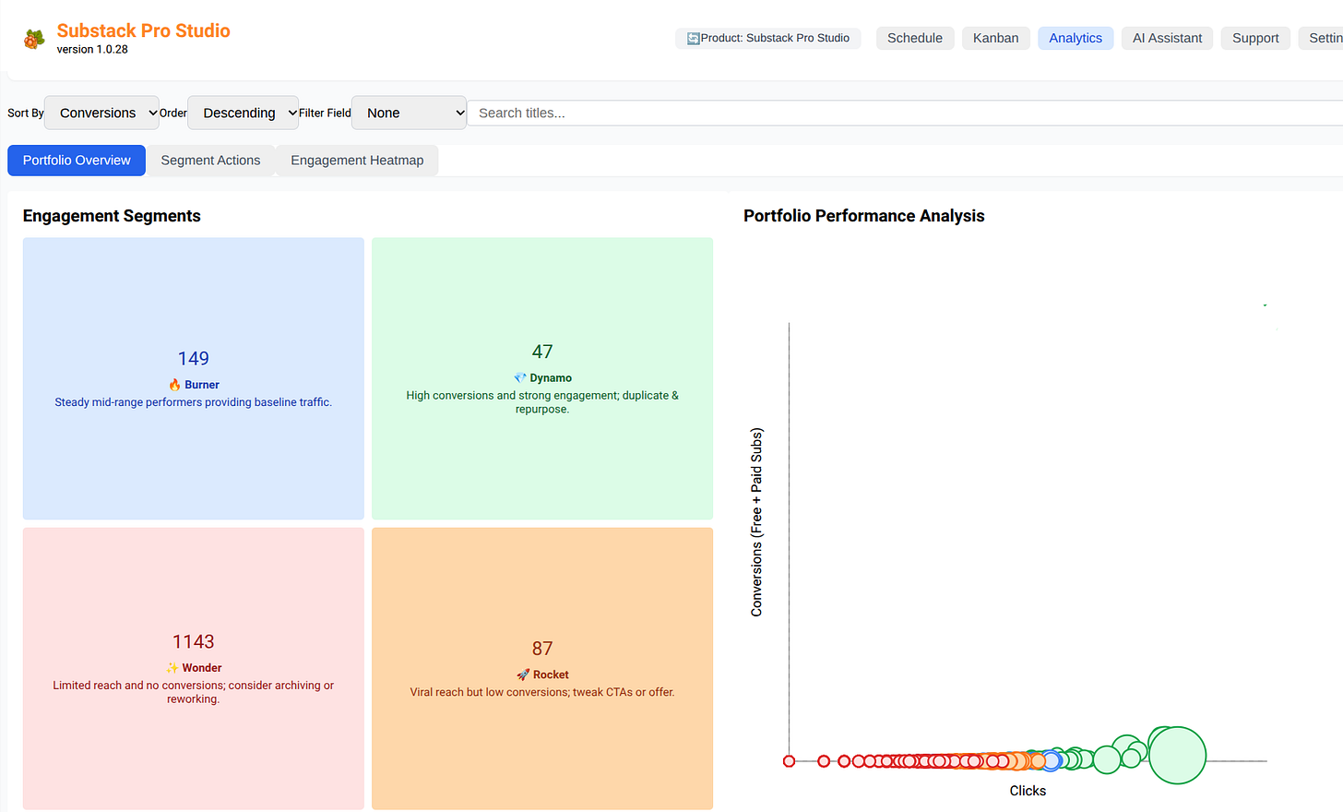Screen dimensions: 1343x812
Task: Click the Wonder description about limited reach
Action: coord(194,692)
